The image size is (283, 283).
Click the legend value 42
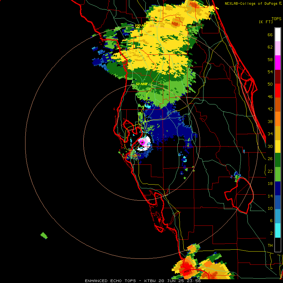click(x=270, y=109)
